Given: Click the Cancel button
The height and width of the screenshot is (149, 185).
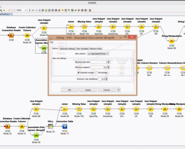Looking at the screenshot, I should click(107, 90).
